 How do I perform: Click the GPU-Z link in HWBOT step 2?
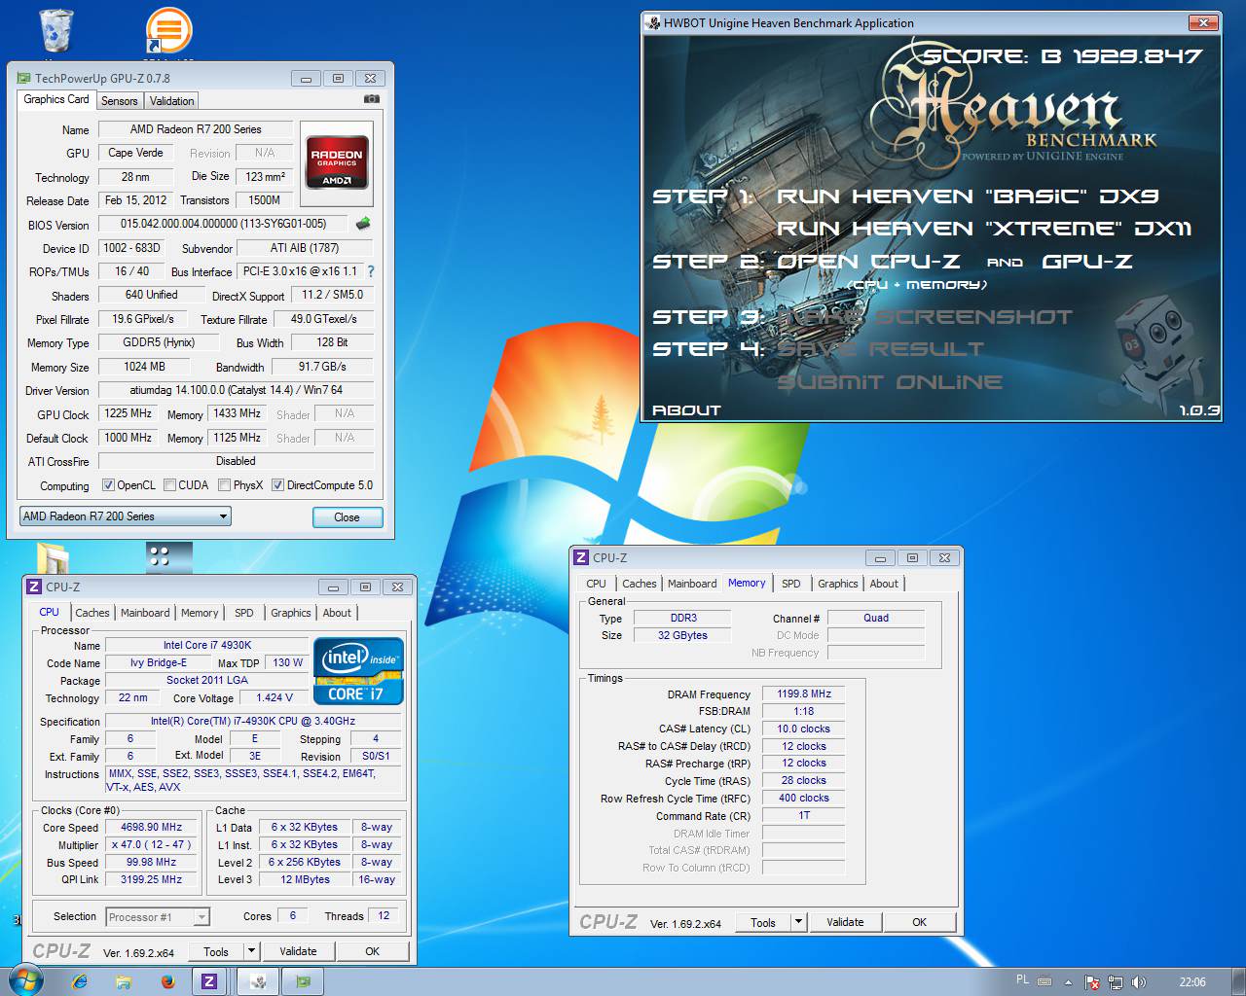(x=1087, y=262)
